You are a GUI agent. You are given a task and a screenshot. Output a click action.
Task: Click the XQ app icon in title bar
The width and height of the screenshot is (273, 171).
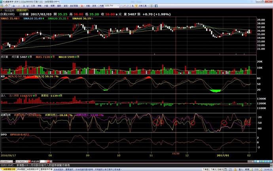[x=2, y=2]
